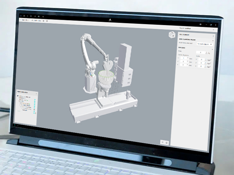Screen dimensions: 234x175
Task: Collapse the Add Clamping Frame section
Action: (x=213, y=40)
